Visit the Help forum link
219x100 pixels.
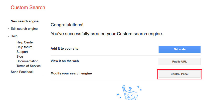(x=24, y=47)
